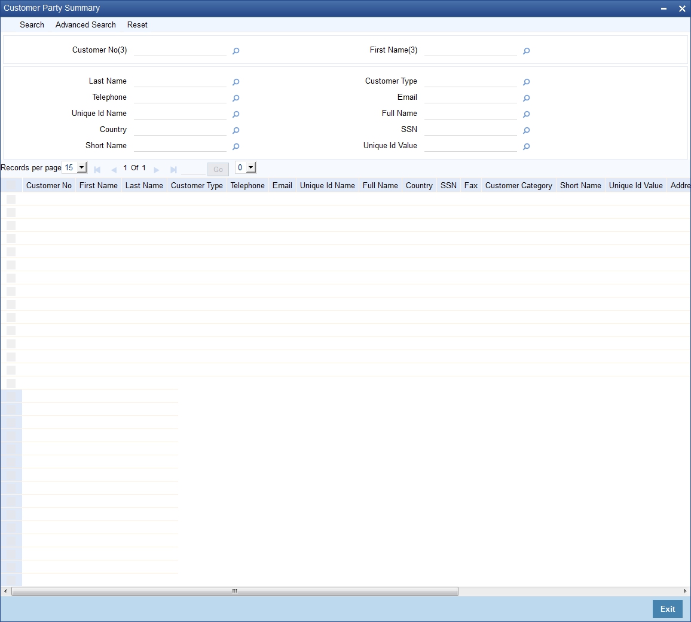691x622 pixels.
Task: Tick the second row checkbox in results grid
Action: pyautogui.click(x=11, y=212)
